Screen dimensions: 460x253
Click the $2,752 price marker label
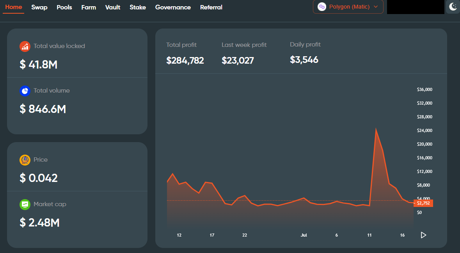point(423,203)
